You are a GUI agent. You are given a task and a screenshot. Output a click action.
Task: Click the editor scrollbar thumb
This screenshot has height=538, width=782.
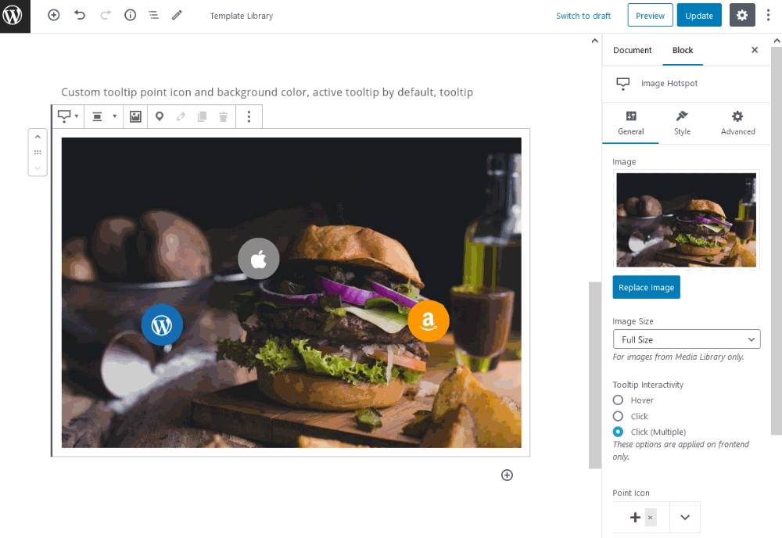(x=595, y=375)
